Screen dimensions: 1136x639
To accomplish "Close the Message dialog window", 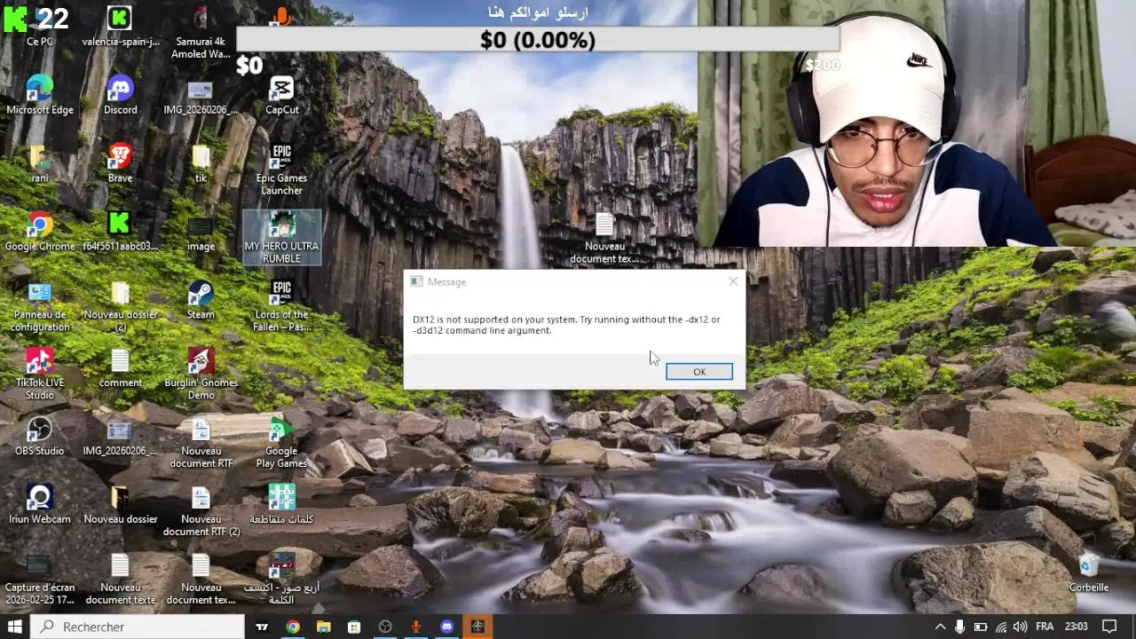I will coord(733,281).
